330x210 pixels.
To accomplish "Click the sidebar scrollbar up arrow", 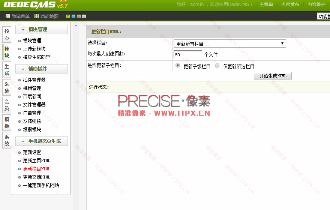I will point(76,25).
